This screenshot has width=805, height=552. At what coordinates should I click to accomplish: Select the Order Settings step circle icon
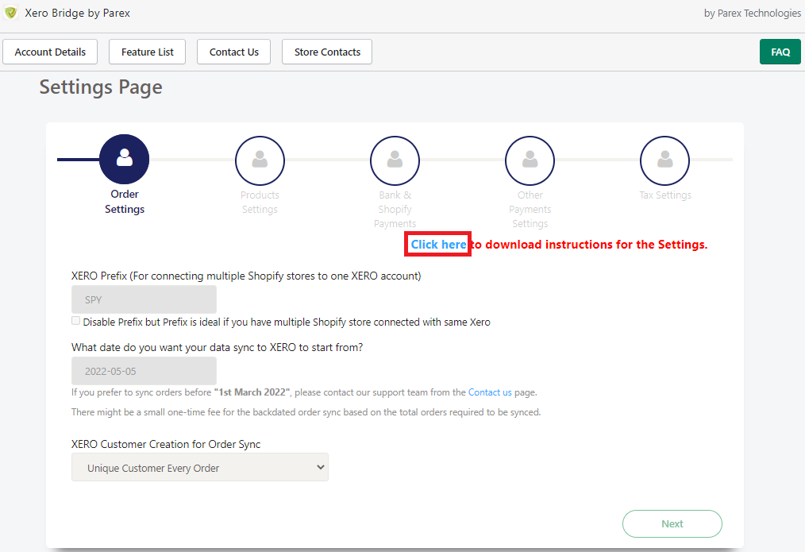[x=124, y=159]
